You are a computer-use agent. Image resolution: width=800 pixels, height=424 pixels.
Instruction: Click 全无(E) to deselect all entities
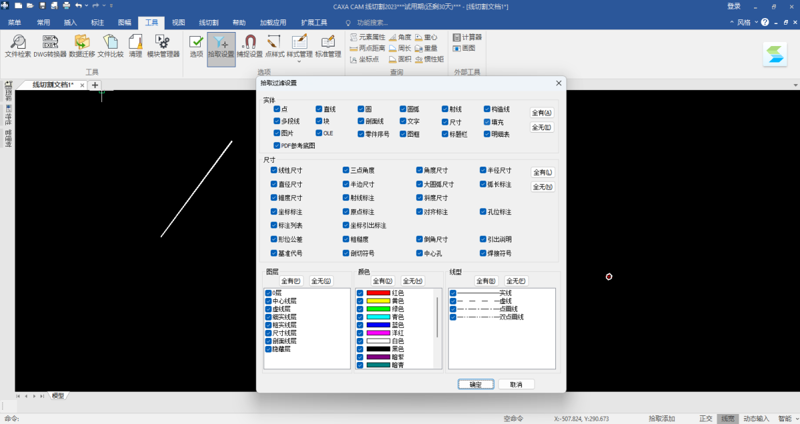542,127
